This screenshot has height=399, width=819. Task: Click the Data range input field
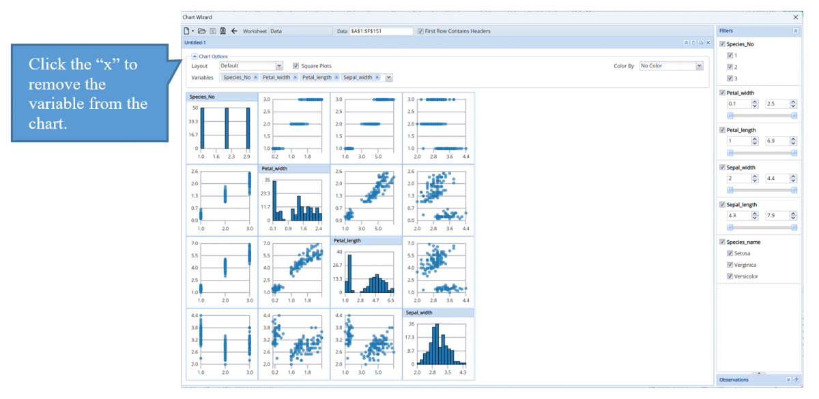[x=381, y=31]
